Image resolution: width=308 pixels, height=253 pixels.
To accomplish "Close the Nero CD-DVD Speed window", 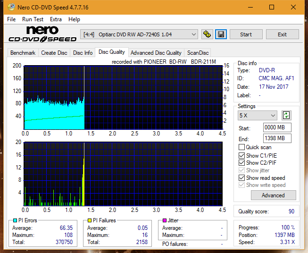I will (x=293, y=7).
